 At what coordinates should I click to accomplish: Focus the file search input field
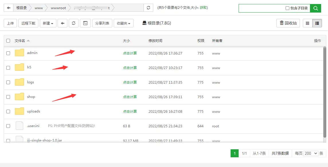[x=262, y=8]
